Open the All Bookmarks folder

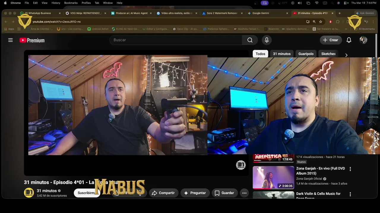point(365,29)
